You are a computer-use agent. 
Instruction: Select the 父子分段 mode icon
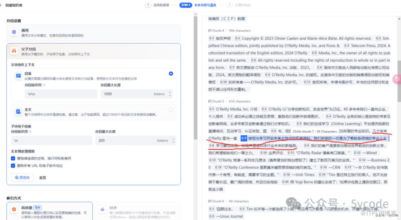[14, 51]
